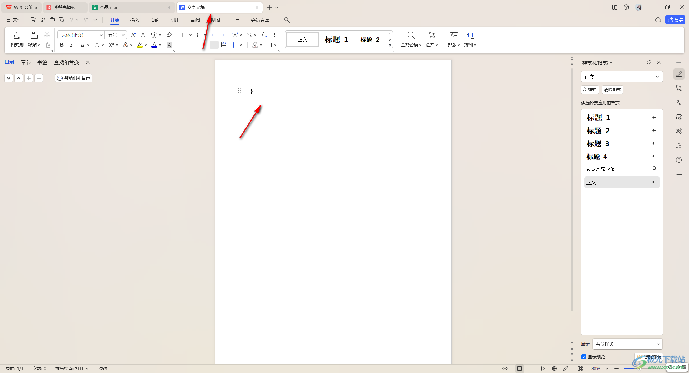This screenshot has height=373, width=689.
Task: Switch to the 产品.xlsx document tab
Action: 131,7
